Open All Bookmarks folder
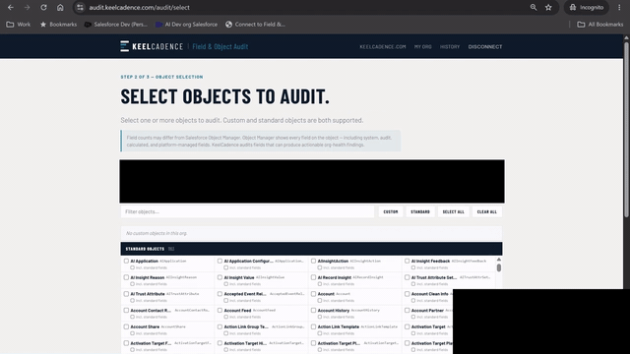This screenshot has height=354, width=630. [600, 25]
